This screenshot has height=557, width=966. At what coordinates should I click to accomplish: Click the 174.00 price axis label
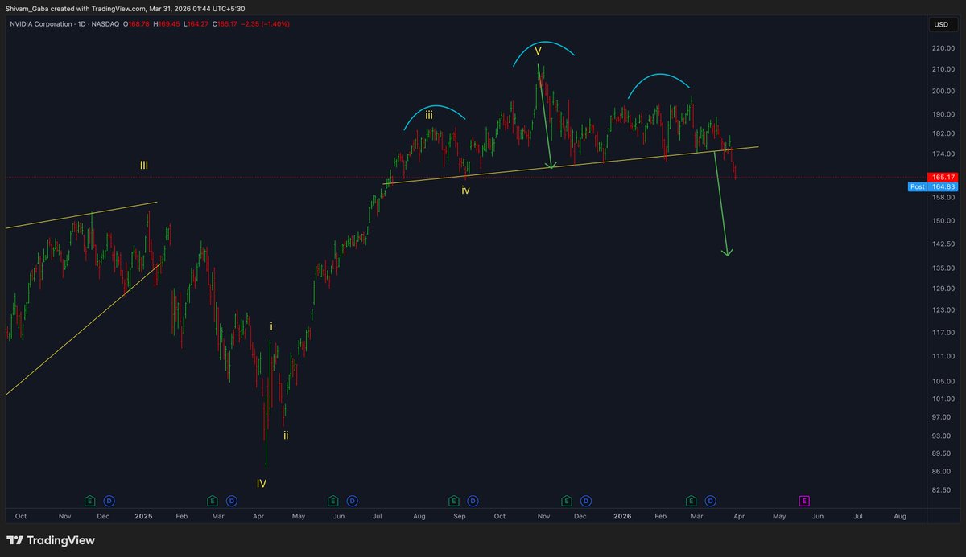coord(943,154)
